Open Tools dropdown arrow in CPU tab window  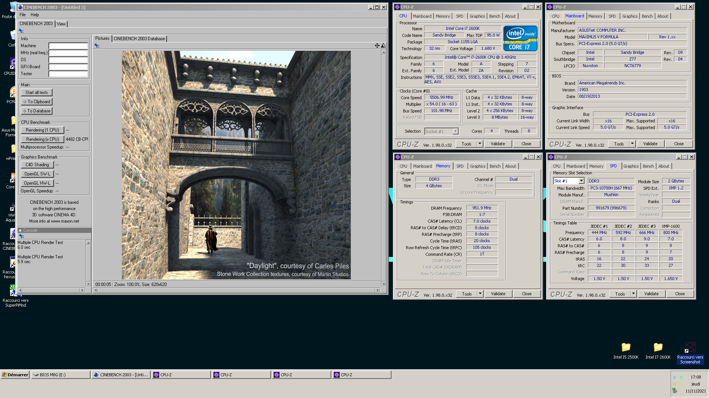pyautogui.click(x=480, y=144)
